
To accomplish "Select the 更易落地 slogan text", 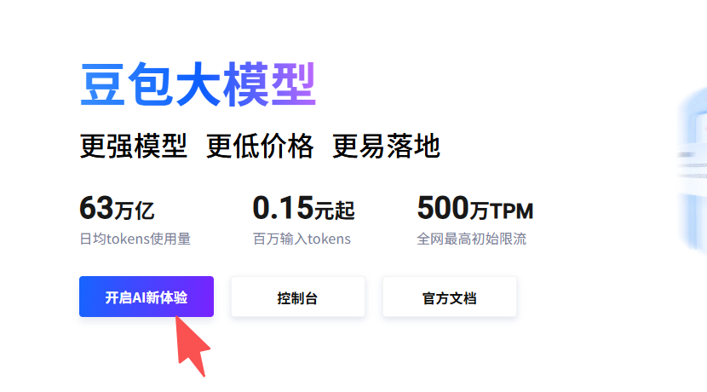I will tap(386, 146).
